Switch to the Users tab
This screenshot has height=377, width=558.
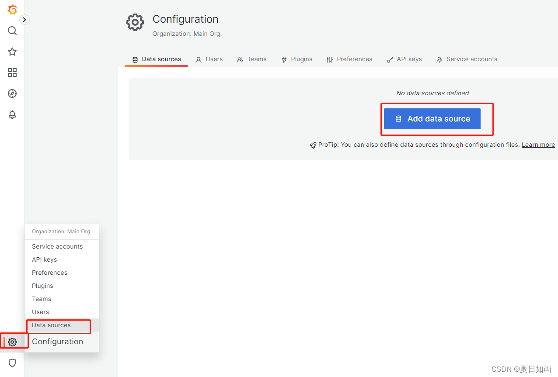209,59
